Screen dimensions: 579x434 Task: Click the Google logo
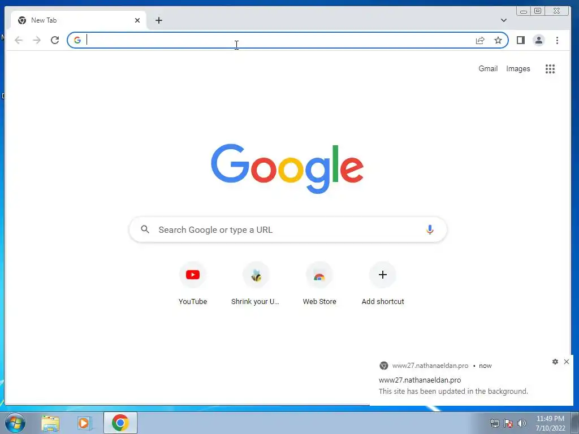[x=287, y=168]
